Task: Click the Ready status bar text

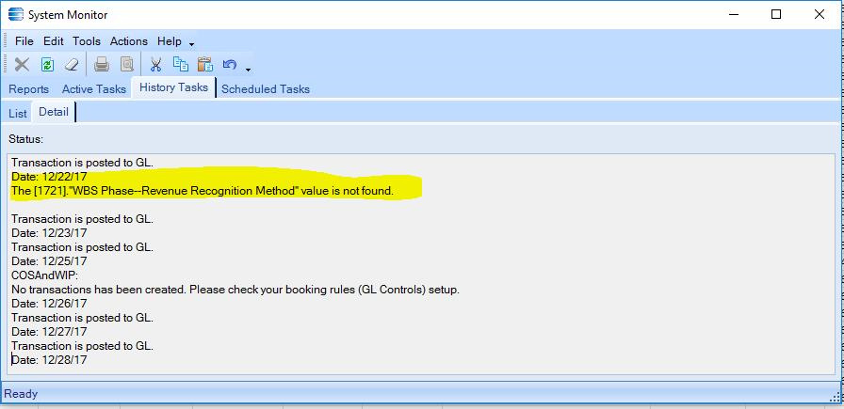Action: tap(21, 394)
